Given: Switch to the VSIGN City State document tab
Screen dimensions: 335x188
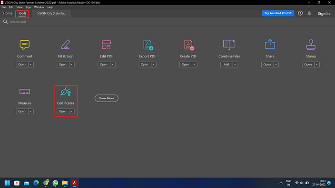Looking at the screenshot, I should (51, 13).
